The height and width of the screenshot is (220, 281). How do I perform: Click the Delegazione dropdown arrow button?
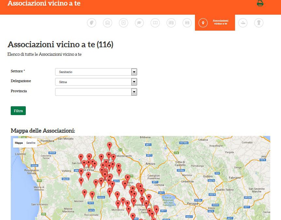coord(134,82)
